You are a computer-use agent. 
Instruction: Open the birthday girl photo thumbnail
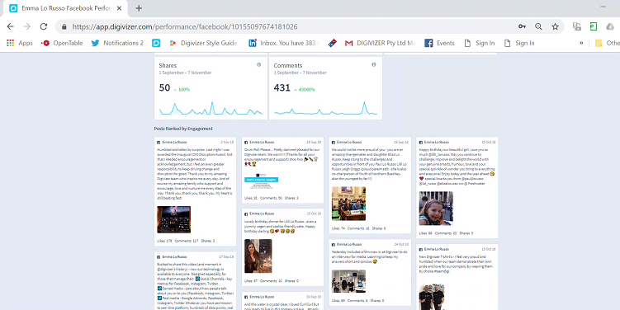coord(436,208)
